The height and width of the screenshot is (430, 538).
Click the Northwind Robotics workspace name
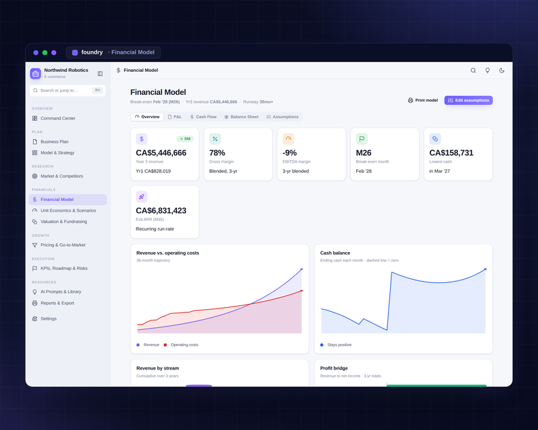66,70
